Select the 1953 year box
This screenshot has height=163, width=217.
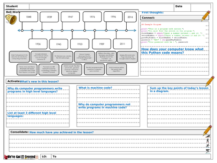coord(80,44)
